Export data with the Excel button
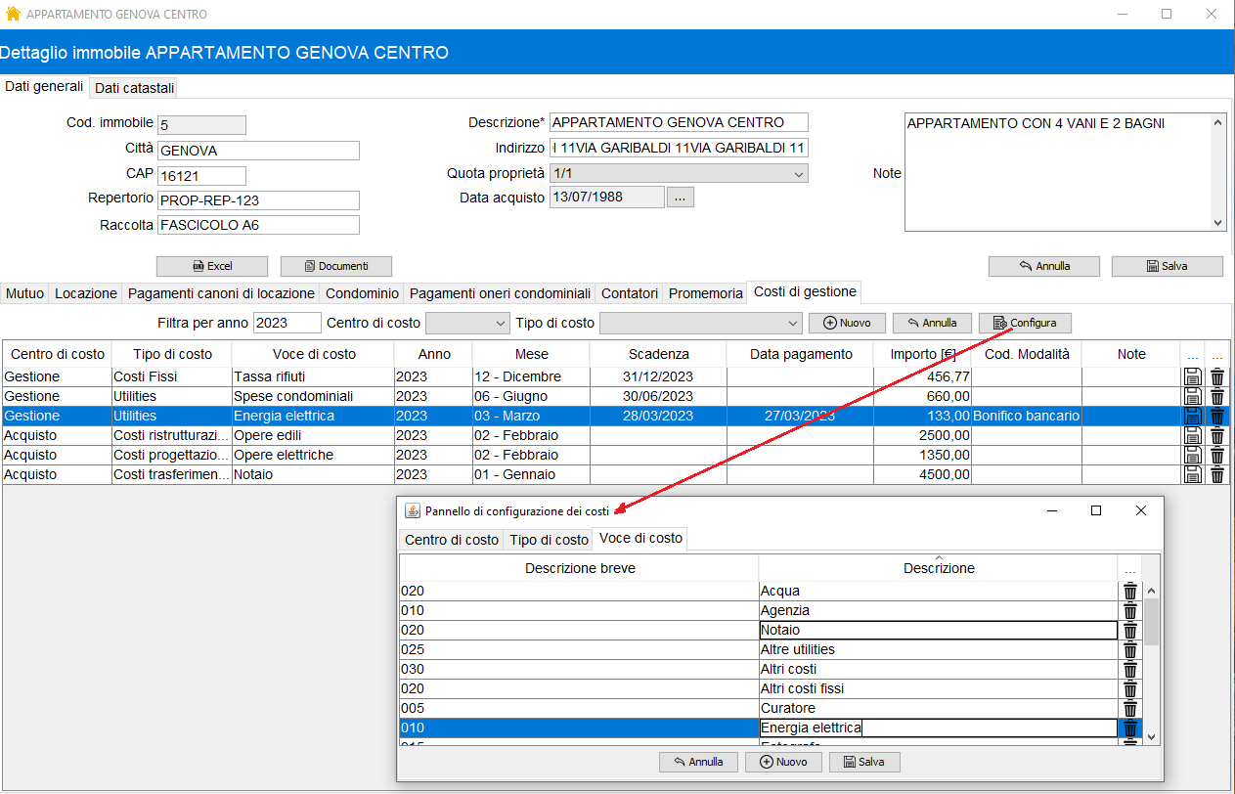The image size is (1235, 794). [211, 266]
